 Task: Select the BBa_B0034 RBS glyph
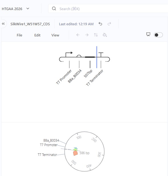coord(79,56)
